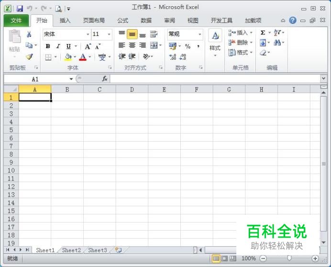Viewport: 331px width, 267px height.
Task: Click the Zoom Out minus button
Action: pyautogui.click(x=263, y=258)
